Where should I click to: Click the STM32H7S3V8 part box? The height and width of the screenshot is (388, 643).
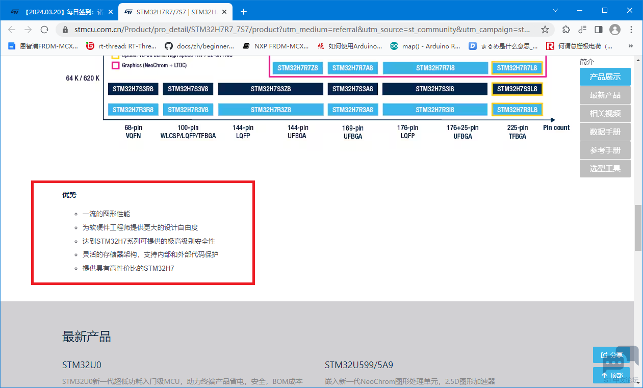pos(188,89)
